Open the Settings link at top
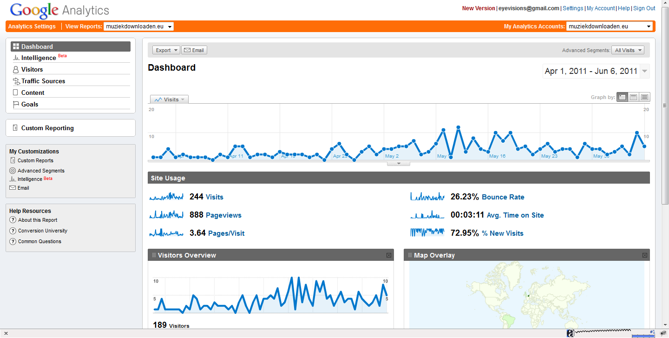Screen dimensions: 669x338 (x=573, y=8)
